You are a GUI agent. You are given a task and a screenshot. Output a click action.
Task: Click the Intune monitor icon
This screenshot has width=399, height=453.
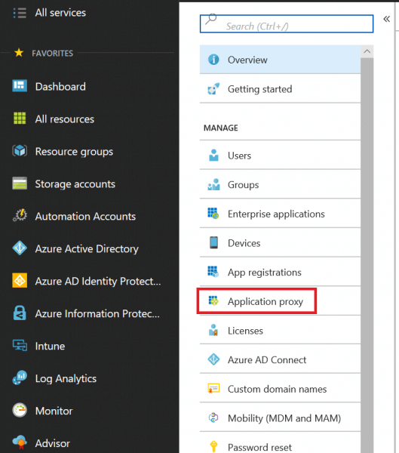pos(20,345)
